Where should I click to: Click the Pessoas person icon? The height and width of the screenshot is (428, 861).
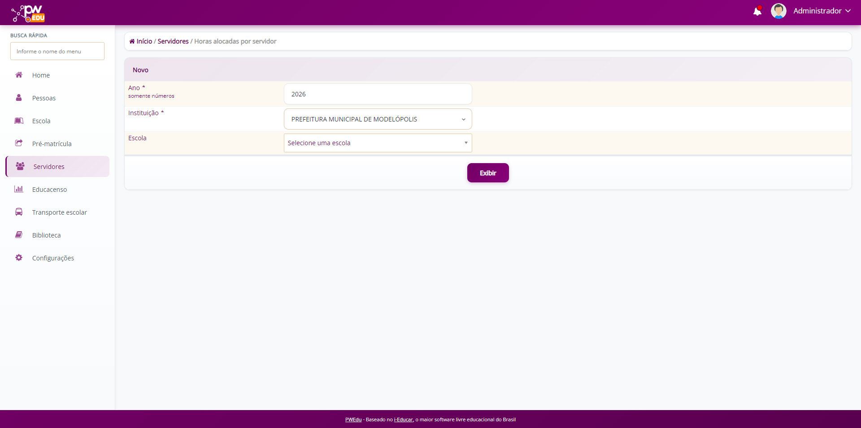19,98
